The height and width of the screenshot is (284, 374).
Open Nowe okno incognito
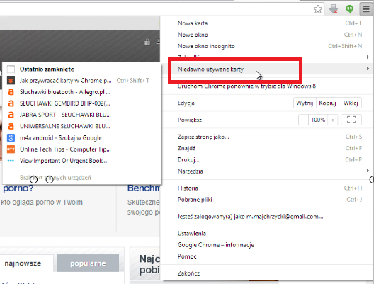[266, 46]
